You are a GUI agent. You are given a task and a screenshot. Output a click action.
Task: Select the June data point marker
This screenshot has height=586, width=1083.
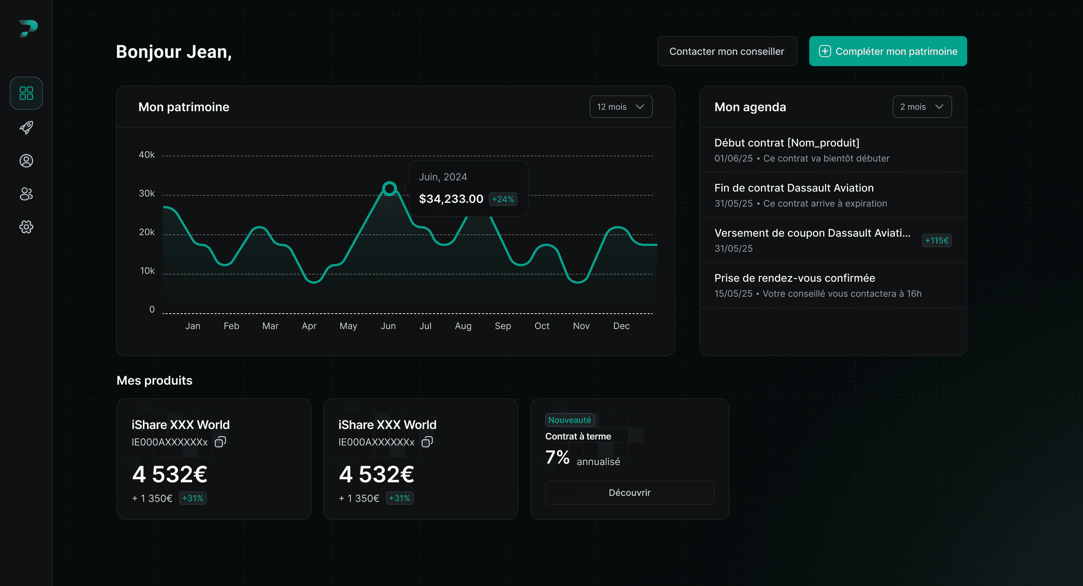pos(390,189)
